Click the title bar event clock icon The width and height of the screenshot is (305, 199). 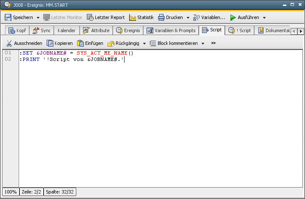(x=8, y=5)
